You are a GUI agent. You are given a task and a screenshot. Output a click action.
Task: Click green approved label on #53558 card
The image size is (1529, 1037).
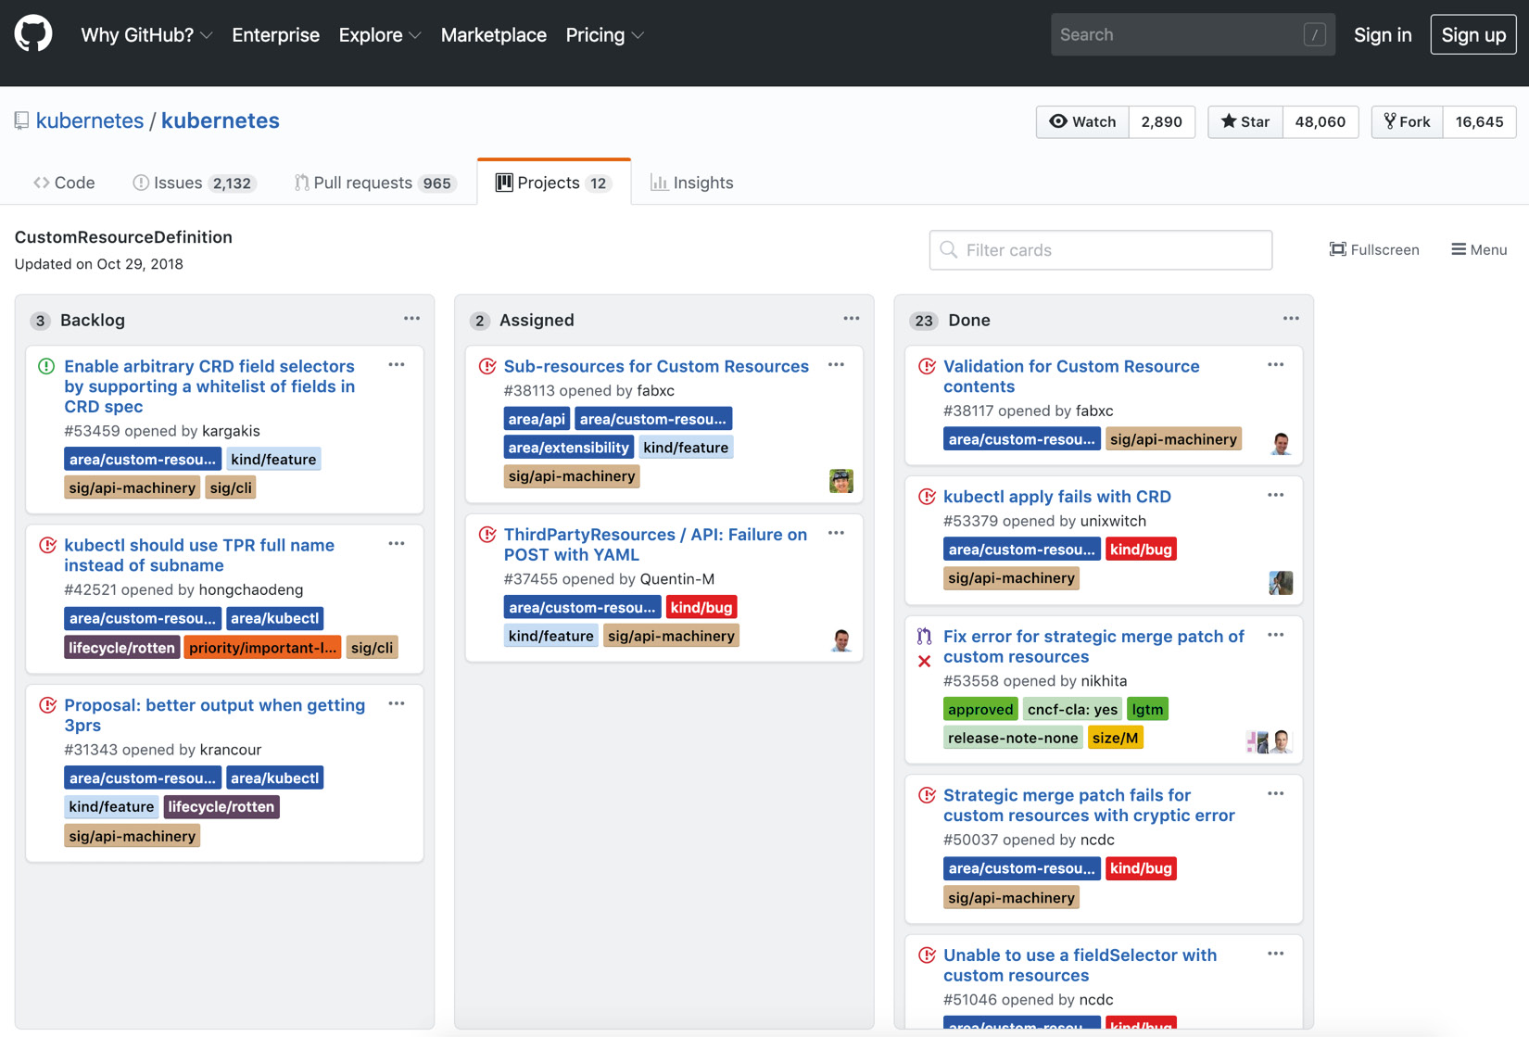click(x=980, y=709)
